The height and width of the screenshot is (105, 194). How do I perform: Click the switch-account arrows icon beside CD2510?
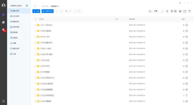(x=27, y=6)
